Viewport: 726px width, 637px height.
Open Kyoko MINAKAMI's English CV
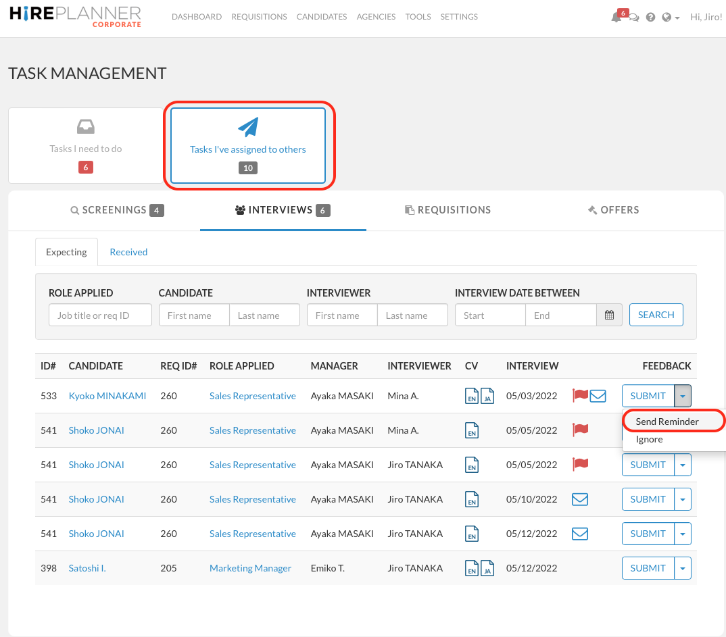pyautogui.click(x=472, y=396)
